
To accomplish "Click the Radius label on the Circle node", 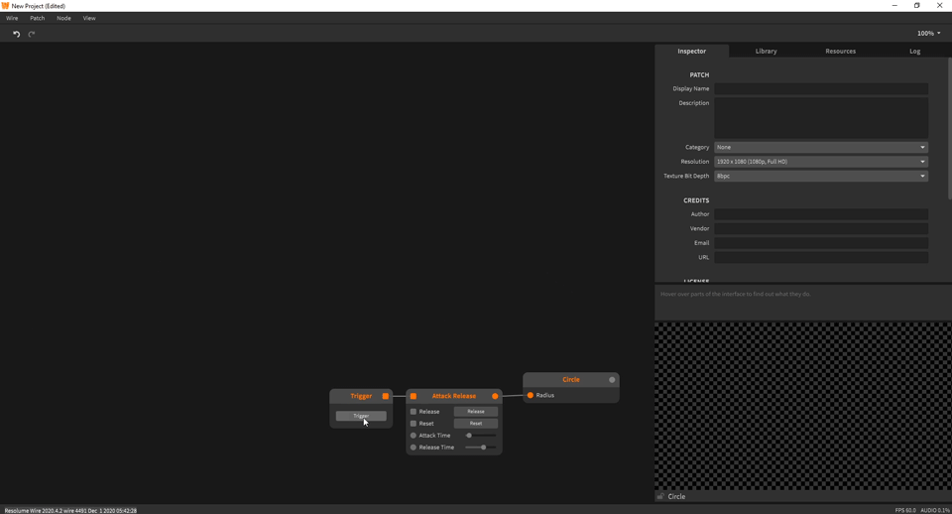I will pyautogui.click(x=544, y=396).
